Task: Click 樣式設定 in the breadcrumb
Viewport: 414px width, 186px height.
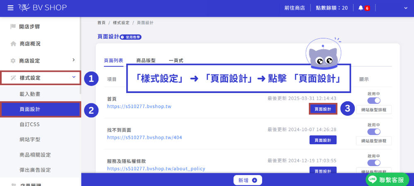Action: (x=121, y=23)
